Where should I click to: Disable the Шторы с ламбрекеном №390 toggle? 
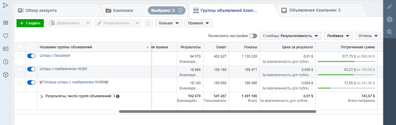31,69
